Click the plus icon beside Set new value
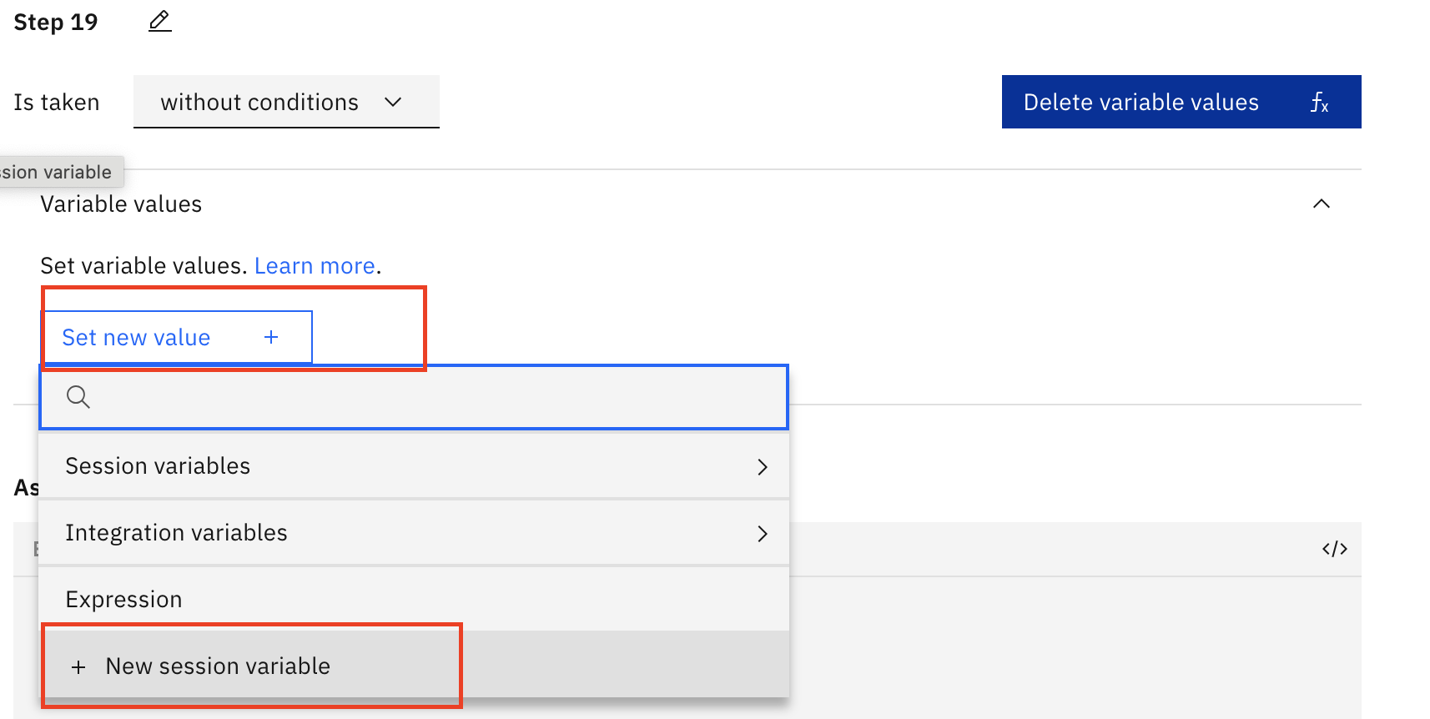This screenshot has width=1430, height=719. click(x=271, y=337)
